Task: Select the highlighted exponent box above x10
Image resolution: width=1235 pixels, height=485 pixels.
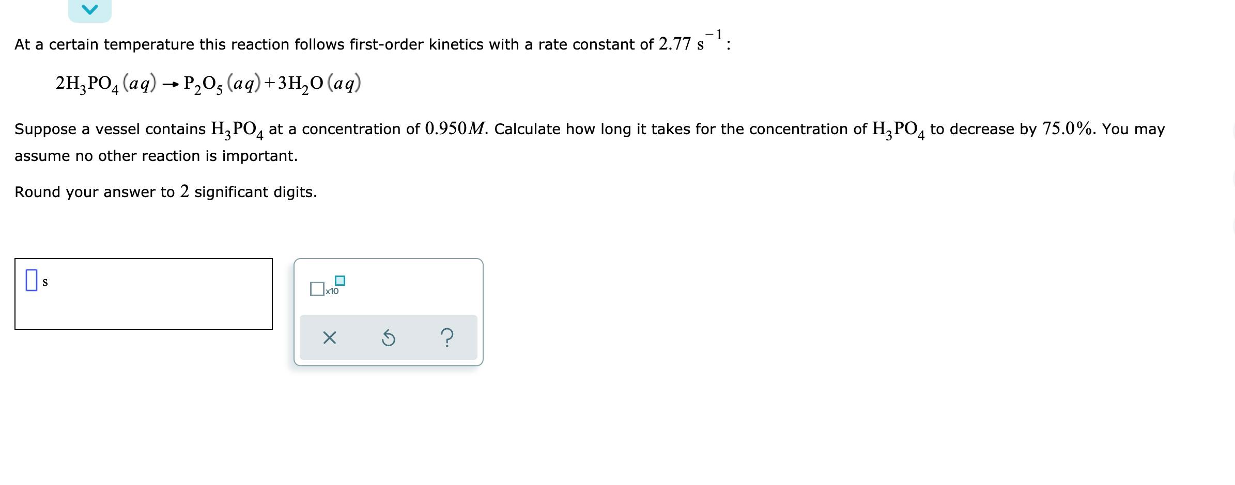Action: (x=339, y=281)
